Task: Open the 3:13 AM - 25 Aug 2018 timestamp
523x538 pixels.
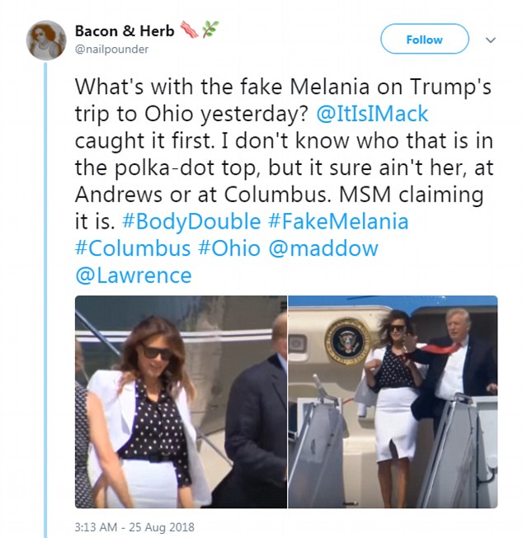Action: coord(135,526)
